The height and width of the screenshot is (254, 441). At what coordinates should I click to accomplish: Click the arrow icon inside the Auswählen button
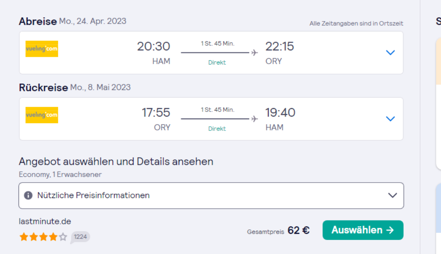(390, 230)
